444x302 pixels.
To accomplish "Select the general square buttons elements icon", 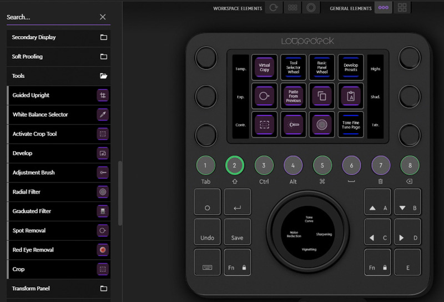I will (402, 8).
